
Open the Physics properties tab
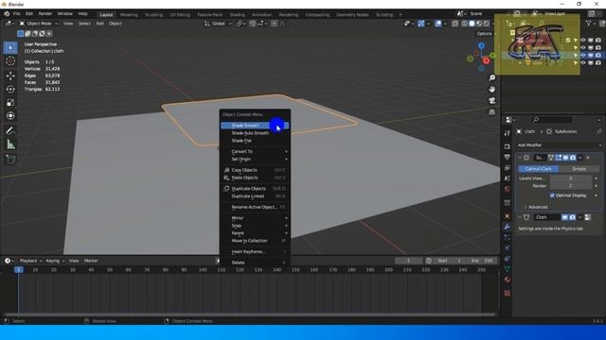(508, 247)
